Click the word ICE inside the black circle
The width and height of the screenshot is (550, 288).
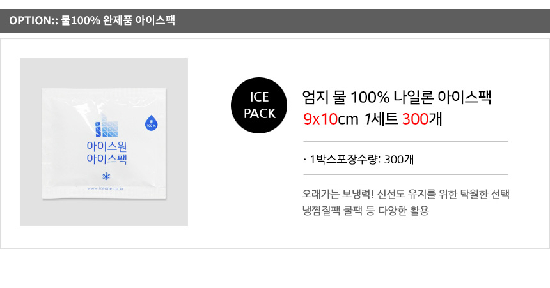(x=259, y=98)
